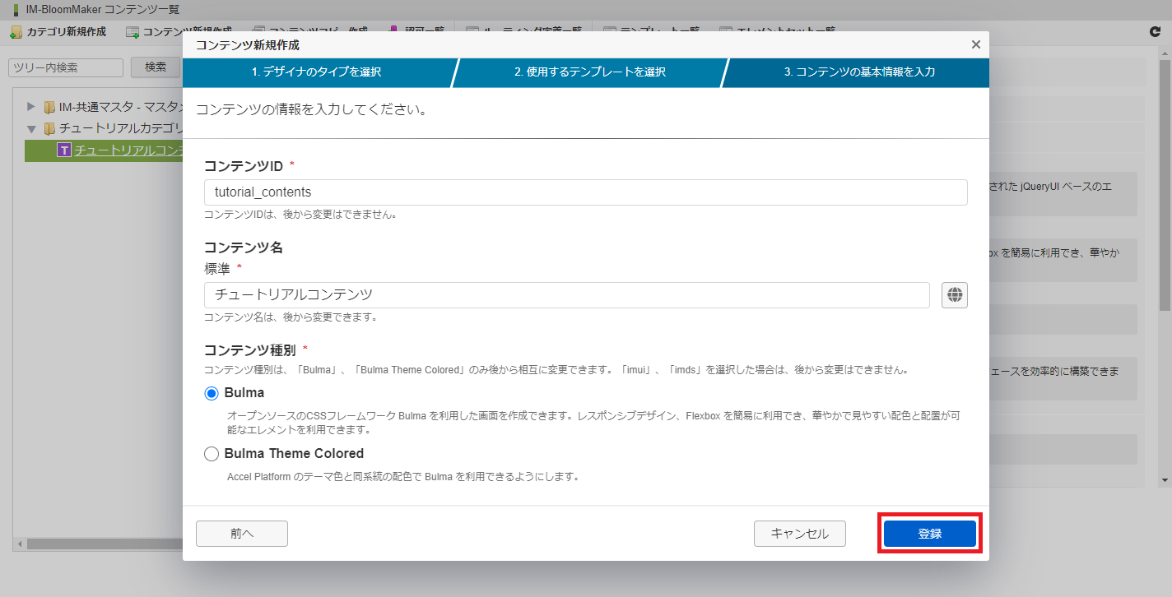1172x597 pixels.
Task: Open the globe language settings icon
Action: tap(955, 295)
